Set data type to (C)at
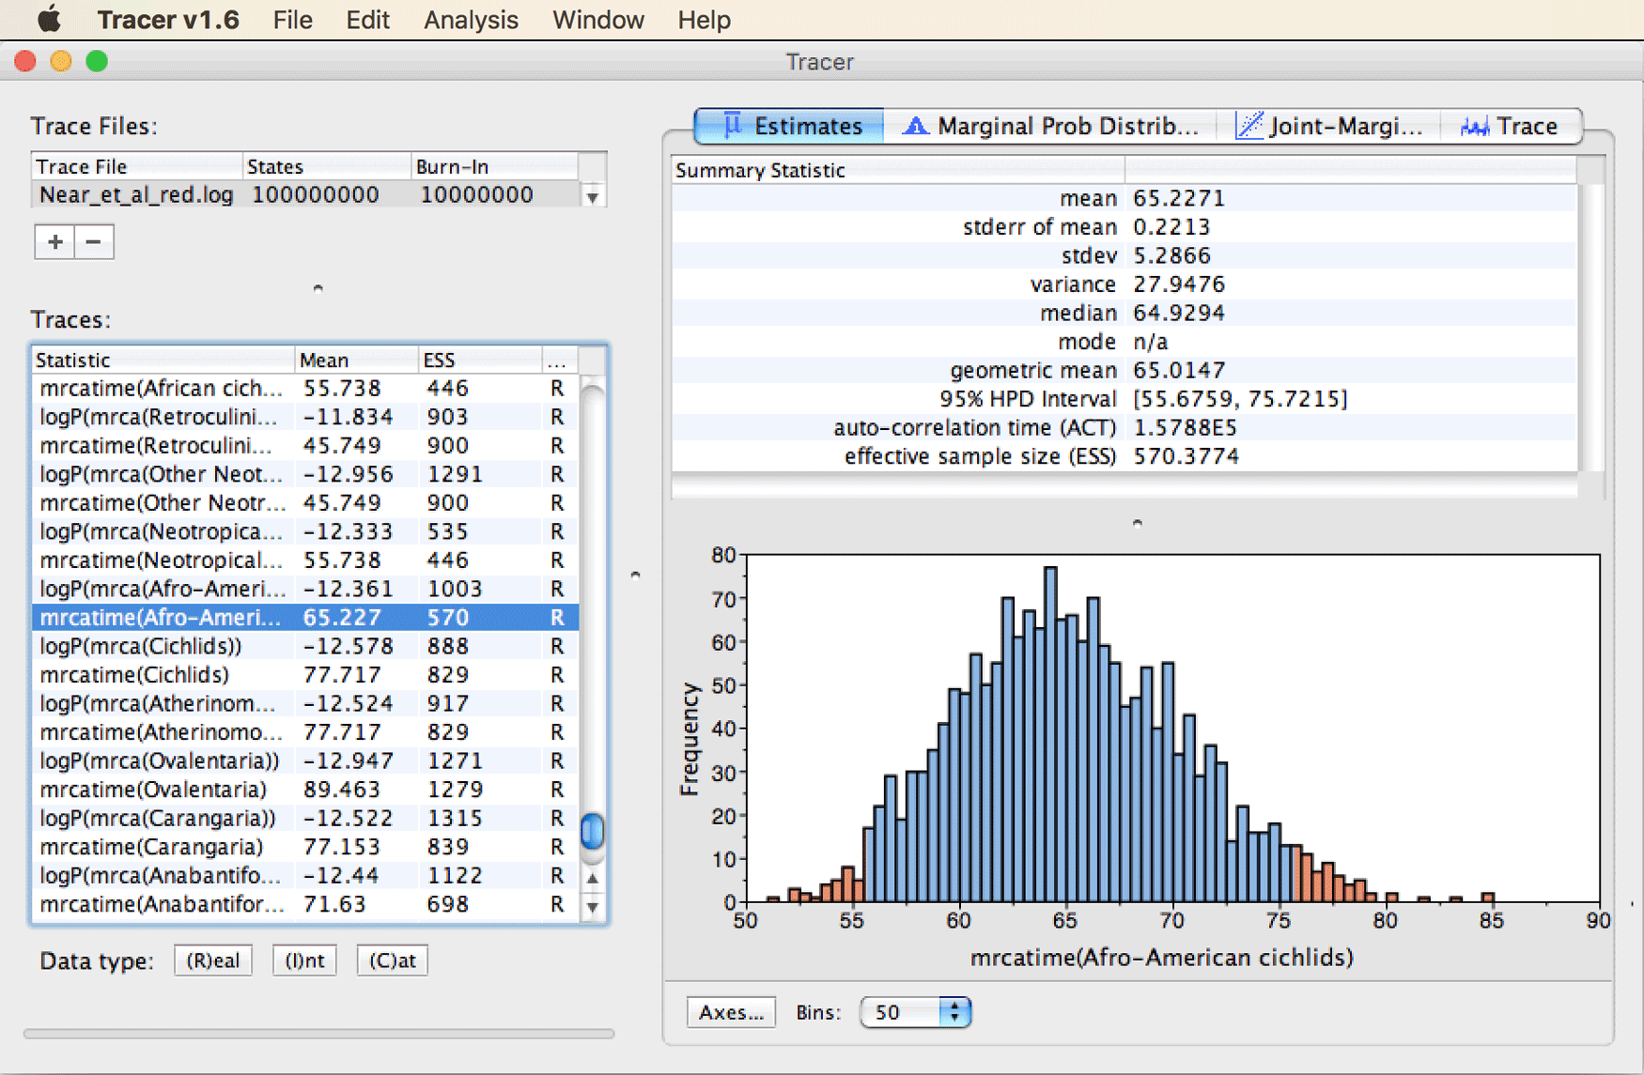 (x=393, y=960)
